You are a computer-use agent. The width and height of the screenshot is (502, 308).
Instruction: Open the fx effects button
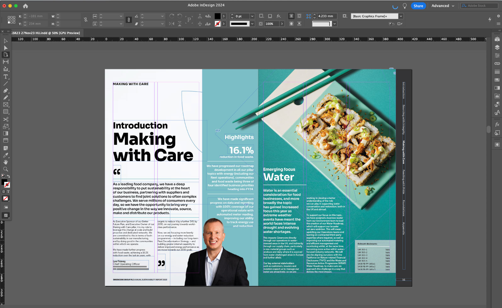click(x=279, y=16)
